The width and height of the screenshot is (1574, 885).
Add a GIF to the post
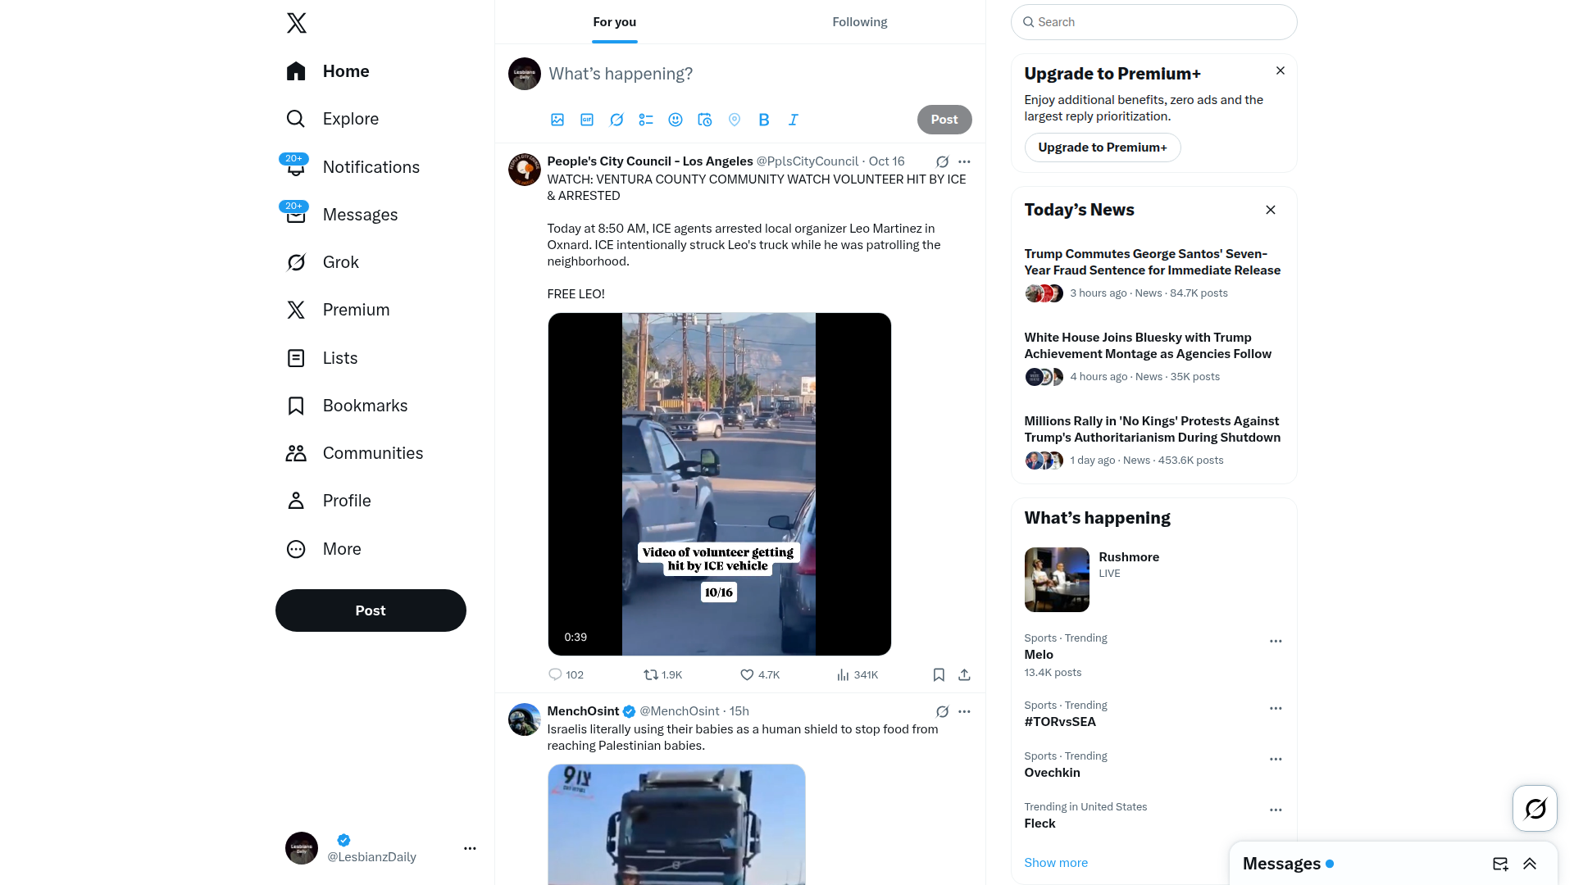587,120
